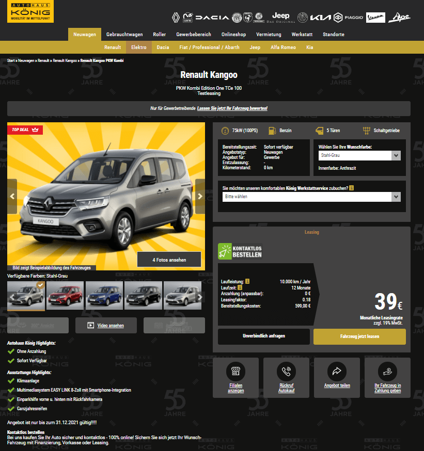424x451 pixels.
Task: Open the Gebrauchtwagen menu
Action: pos(124,34)
